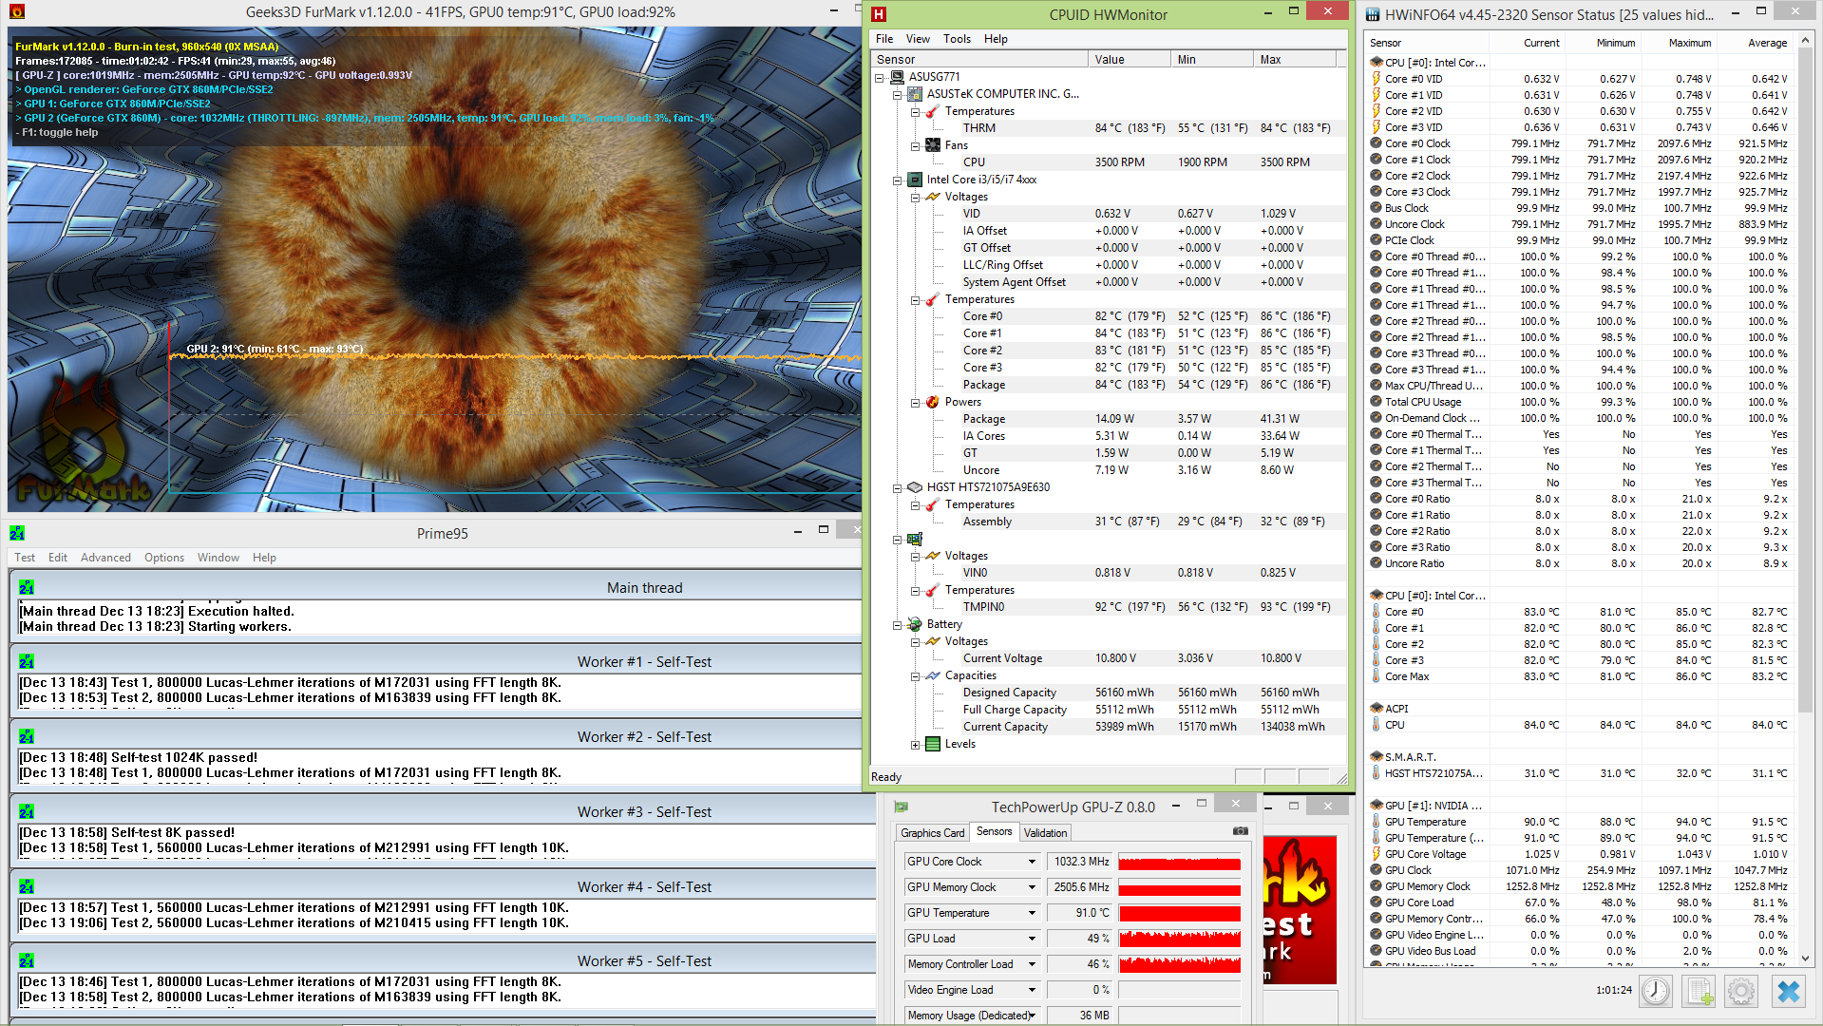Click the Fans icon in HWMonitor
The width and height of the screenshot is (1823, 1026).
click(x=933, y=145)
